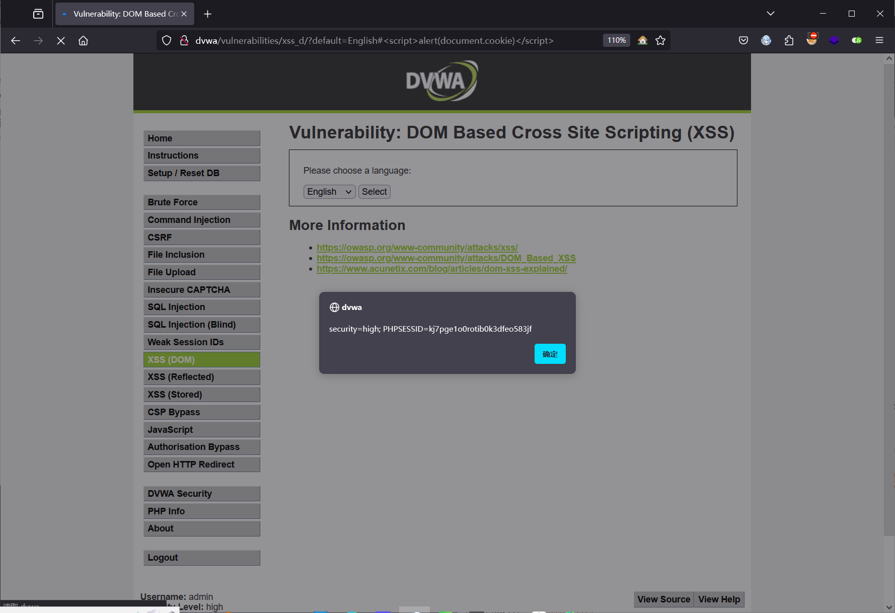The image size is (895, 613).
Task: Open Setup / Reset DB
Action: pos(201,173)
